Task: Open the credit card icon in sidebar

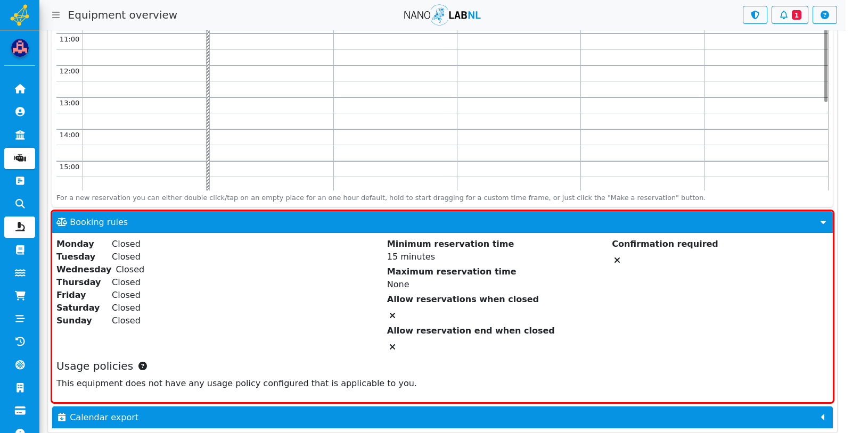Action: point(20,411)
